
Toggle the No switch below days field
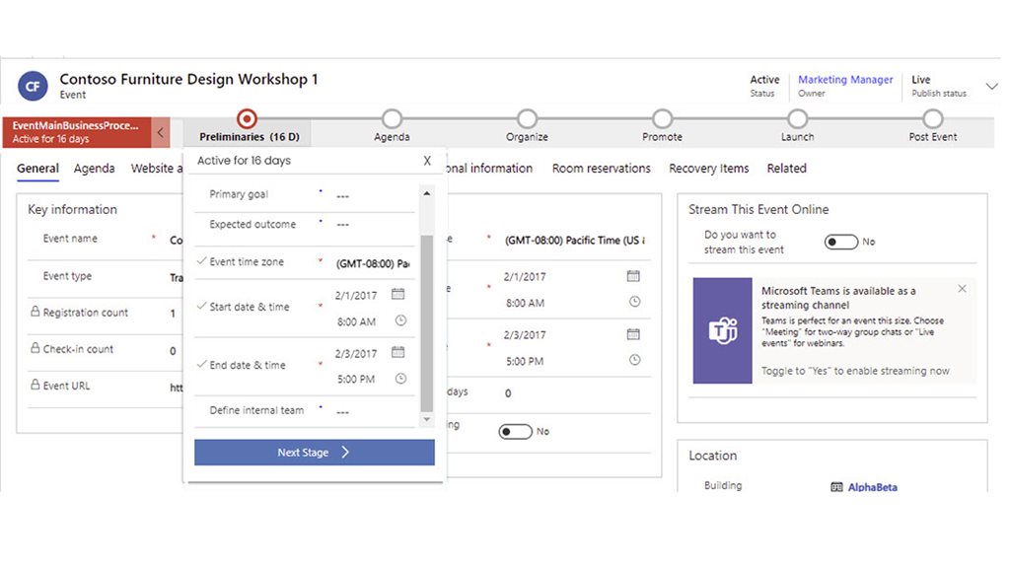[515, 432]
